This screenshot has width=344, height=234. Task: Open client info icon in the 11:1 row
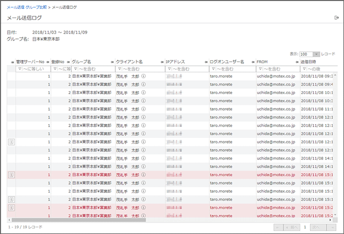144,109
